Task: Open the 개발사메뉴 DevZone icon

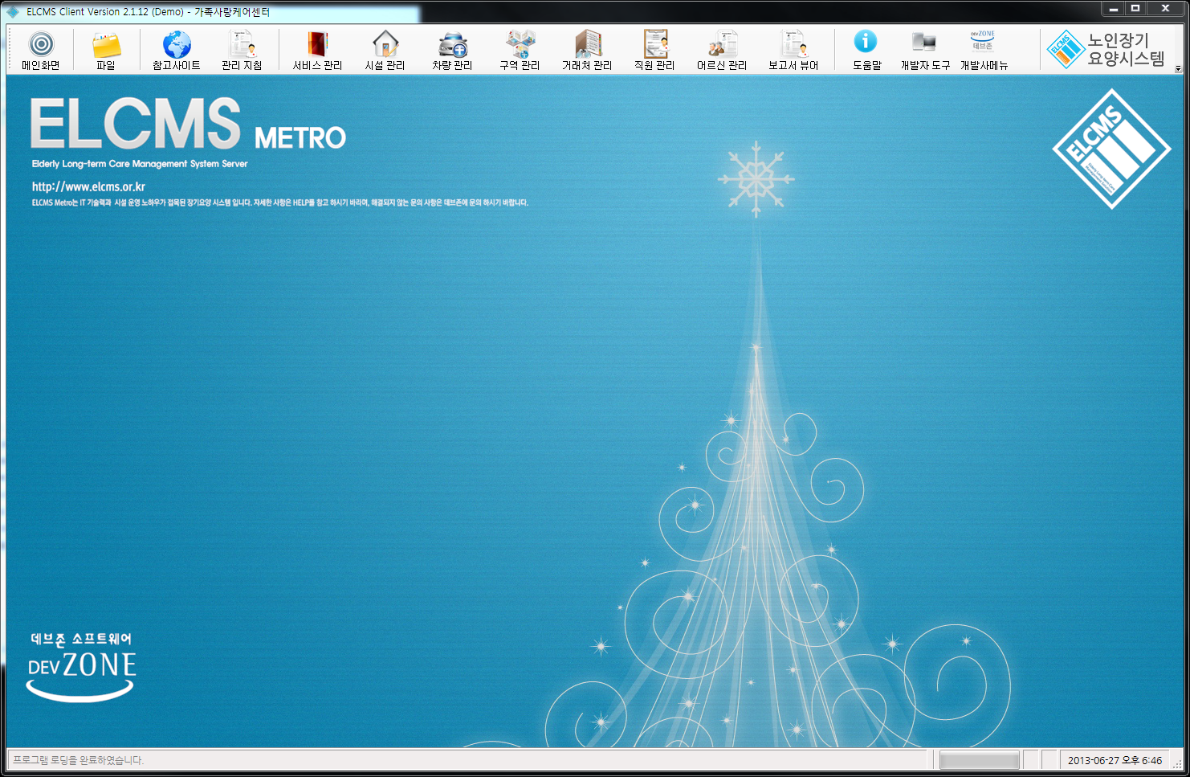Action: click(984, 51)
